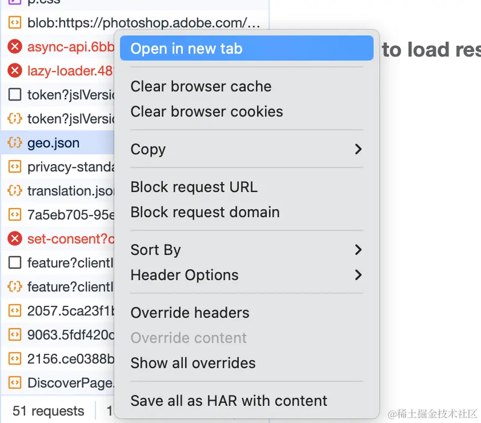Click JSON braces icon beside geo.json
481x423 pixels.
(x=15, y=143)
